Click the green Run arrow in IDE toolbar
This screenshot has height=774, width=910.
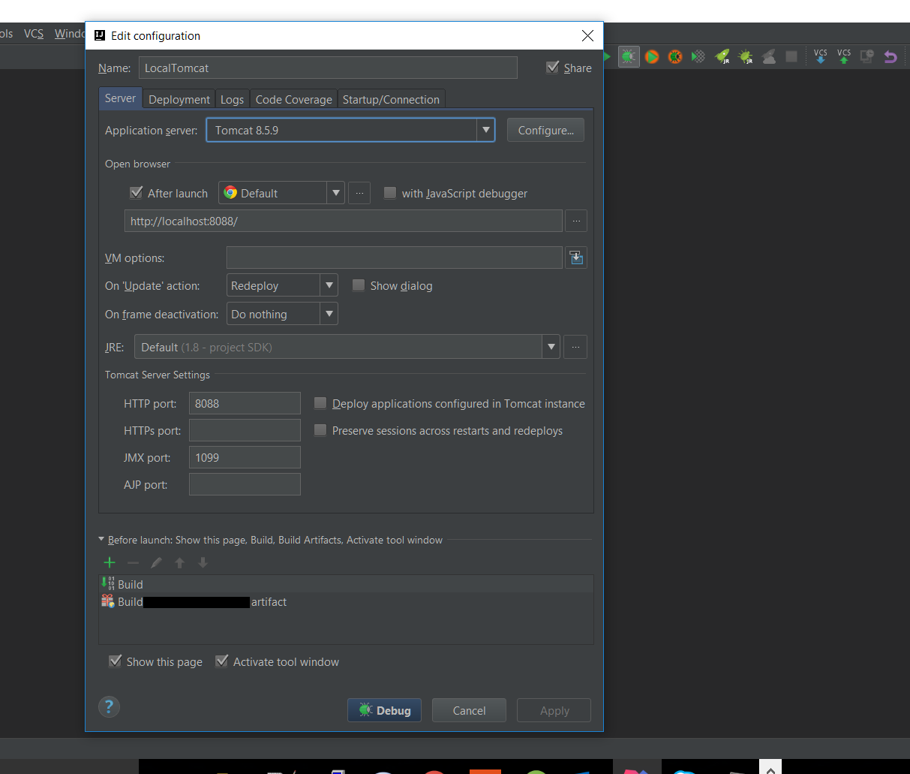pyautogui.click(x=607, y=56)
